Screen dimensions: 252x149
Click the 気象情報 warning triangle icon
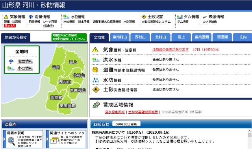[6, 16]
